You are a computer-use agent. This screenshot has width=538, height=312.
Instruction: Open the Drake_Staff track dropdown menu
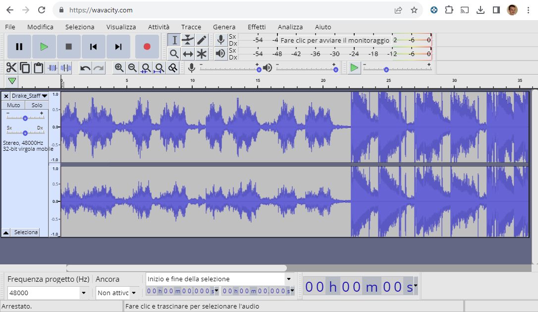pos(29,96)
